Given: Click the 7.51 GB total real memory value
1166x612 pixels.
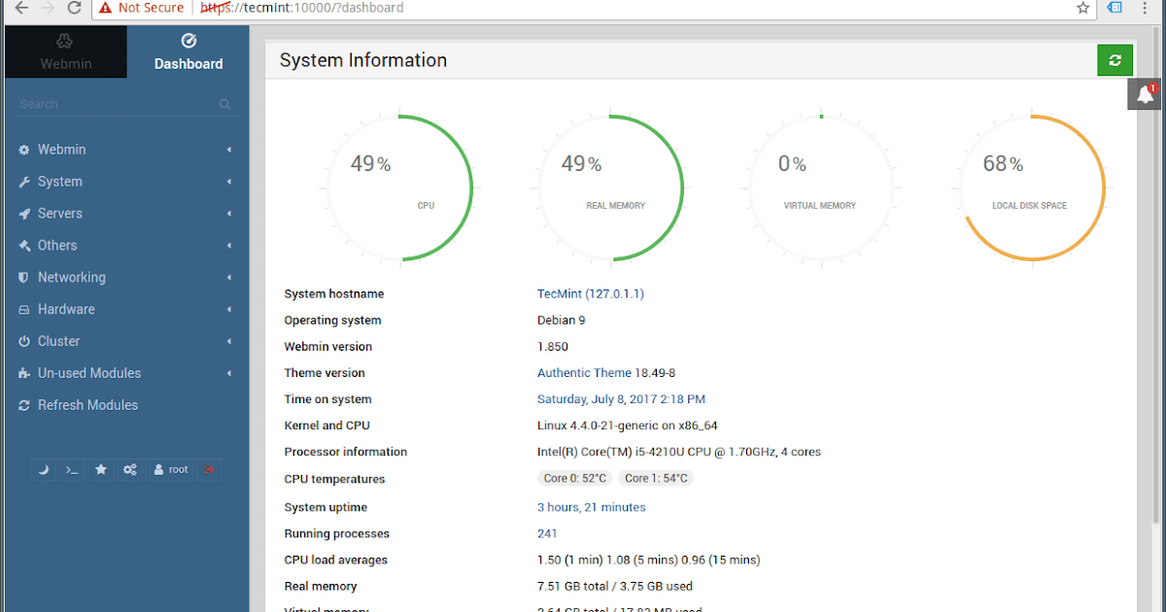Looking at the screenshot, I should click(x=615, y=586).
